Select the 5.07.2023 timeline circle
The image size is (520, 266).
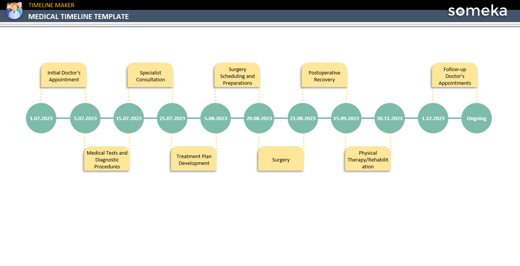tap(85, 118)
